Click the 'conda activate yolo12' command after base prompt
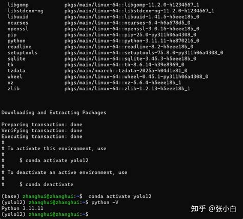This screenshot has width=243, height=219. click(x=120, y=196)
